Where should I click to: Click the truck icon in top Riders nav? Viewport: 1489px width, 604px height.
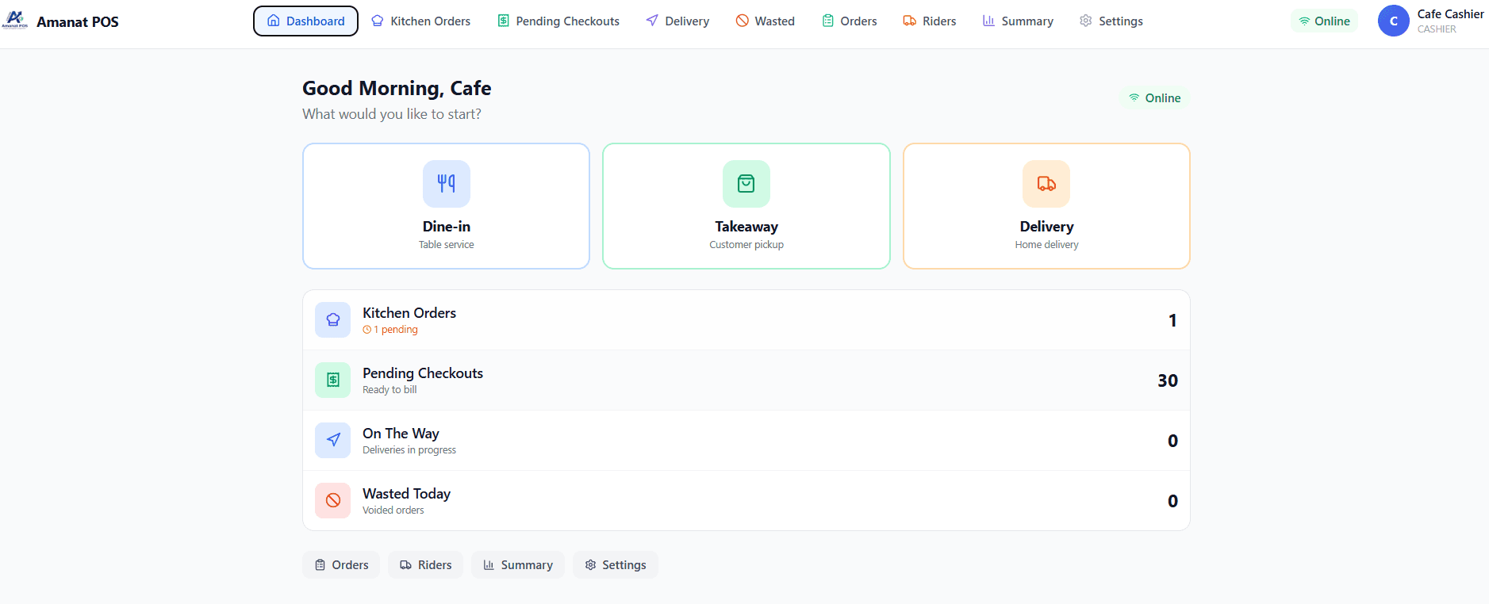[x=910, y=21]
